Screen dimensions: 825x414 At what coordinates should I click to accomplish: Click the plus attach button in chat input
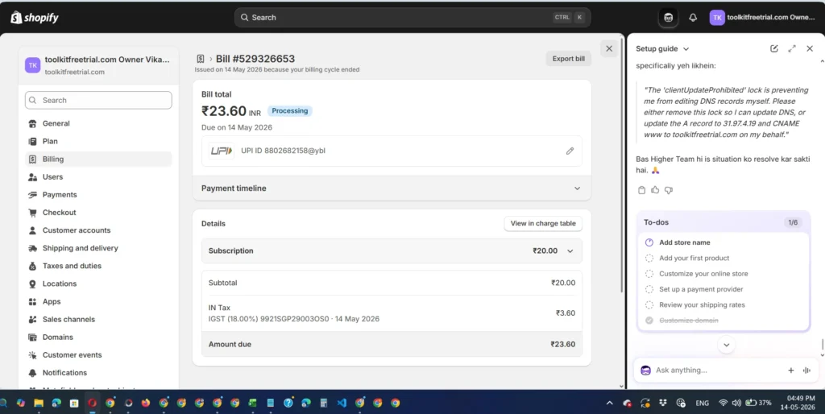791,371
